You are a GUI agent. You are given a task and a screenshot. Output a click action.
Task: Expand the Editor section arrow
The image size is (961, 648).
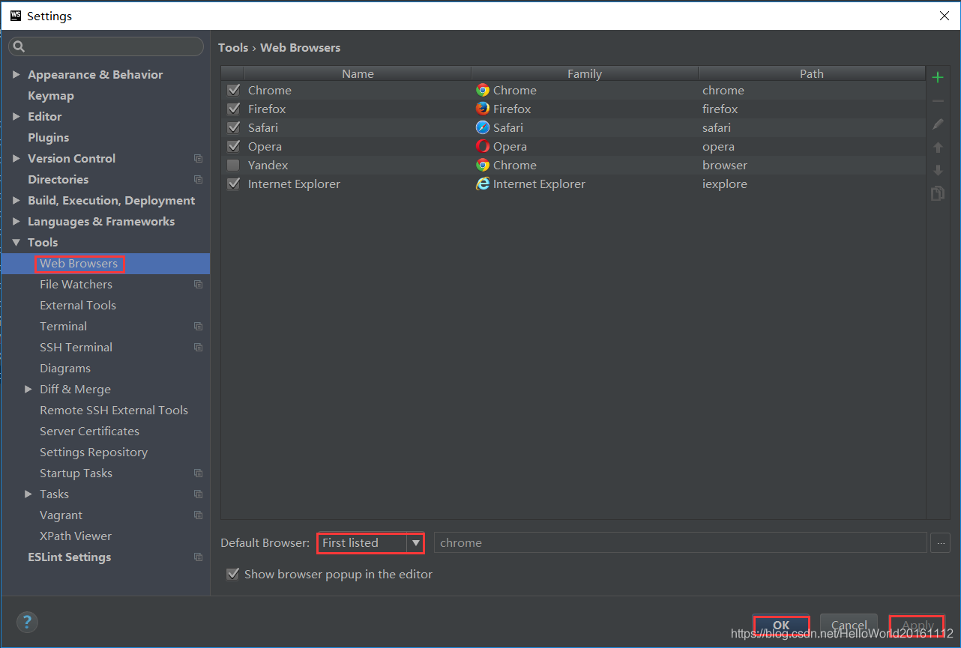click(16, 117)
